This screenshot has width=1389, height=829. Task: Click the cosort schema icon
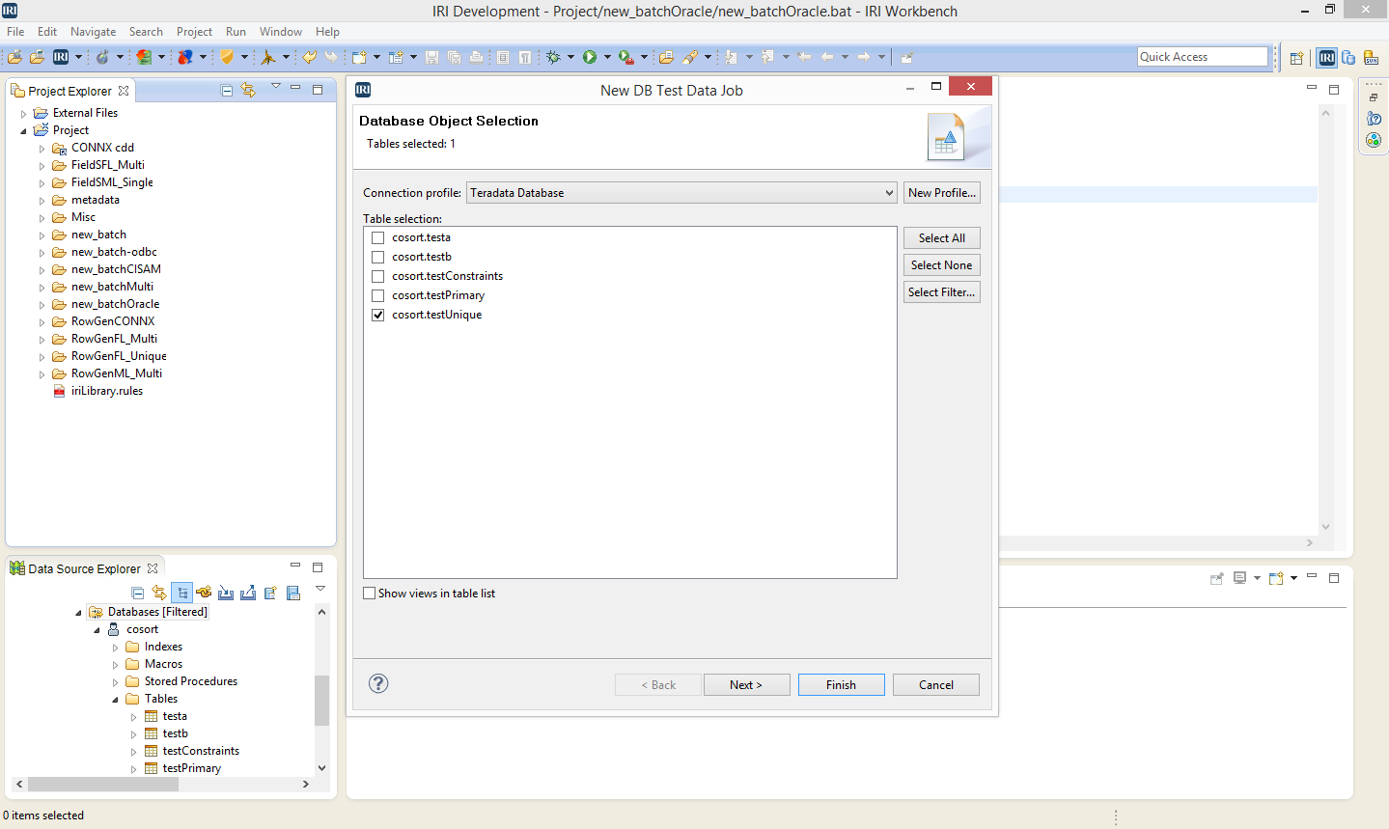[x=114, y=629]
